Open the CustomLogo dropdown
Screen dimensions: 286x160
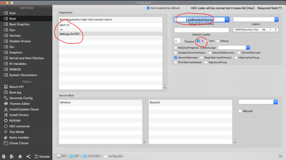(x=248, y=48)
